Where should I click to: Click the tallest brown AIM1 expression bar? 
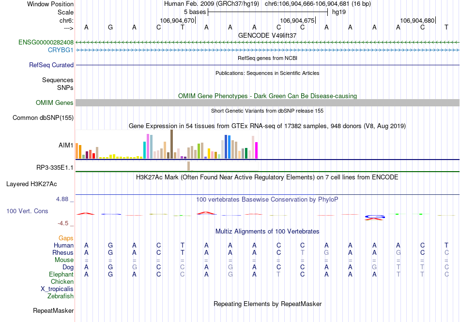pyautogui.click(x=171, y=144)
